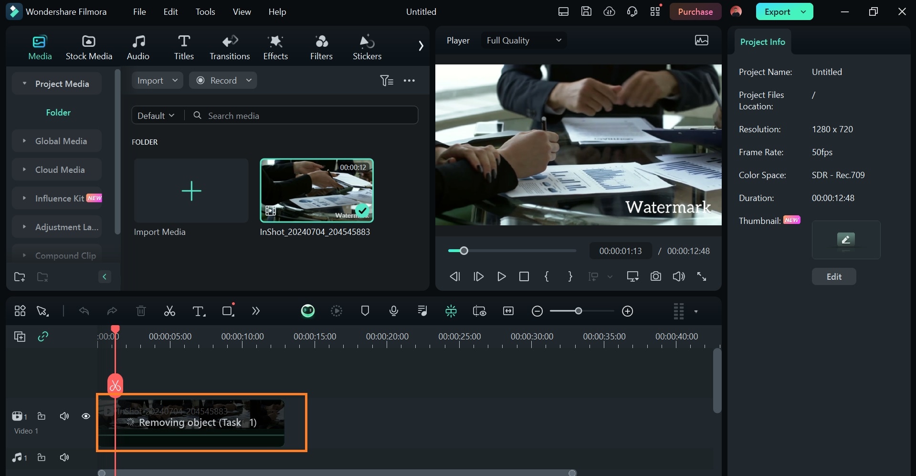Viewport: 916px width, 476px height.
Task: Zoom in timeline with plus icon
Action: [628, 311]
